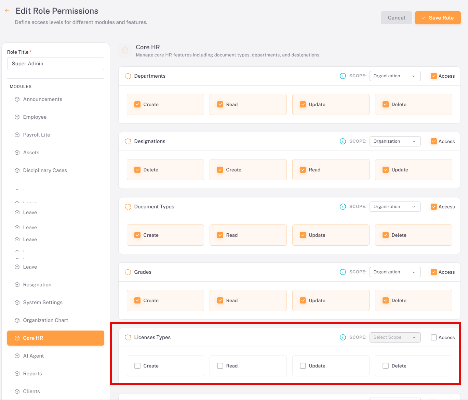Click the back arrow beside Edit Role Permissions
The height and width of the screenshot is (400, 468).
7,11
